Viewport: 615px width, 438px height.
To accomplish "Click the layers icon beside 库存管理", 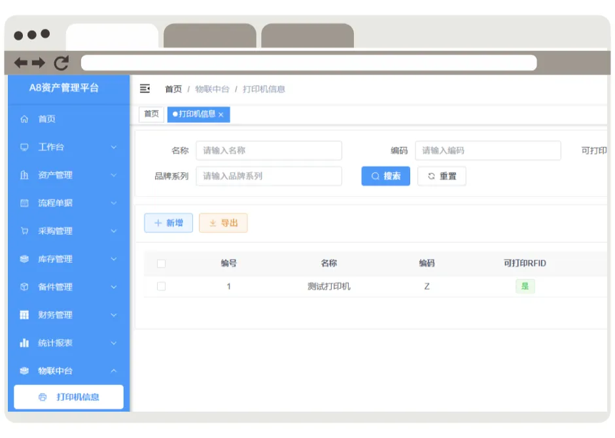I will tap(24, 259).
